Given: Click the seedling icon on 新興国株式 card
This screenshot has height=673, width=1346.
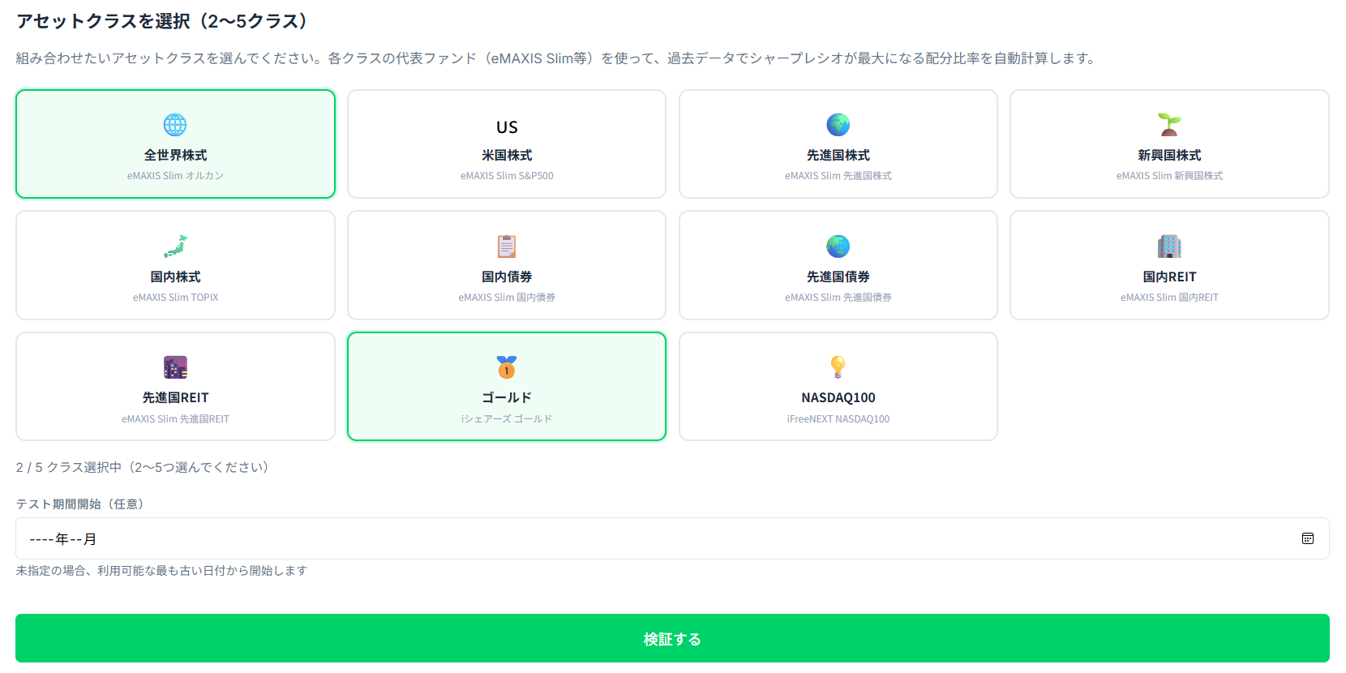Looking at the screenshot, I should click(x=1169, y=124).
